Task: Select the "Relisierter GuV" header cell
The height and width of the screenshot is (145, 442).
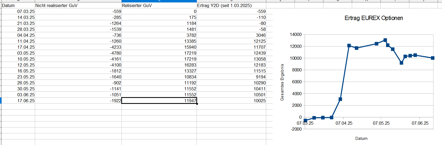Action: click(x=137, y=5)
